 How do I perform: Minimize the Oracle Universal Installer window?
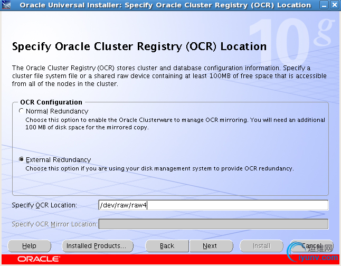pos(324,5)
